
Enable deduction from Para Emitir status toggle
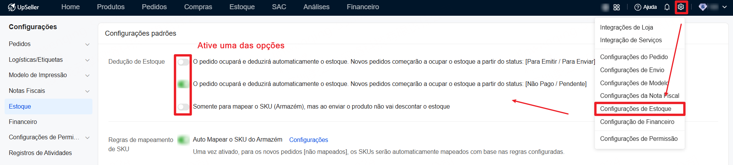point(183,62)
